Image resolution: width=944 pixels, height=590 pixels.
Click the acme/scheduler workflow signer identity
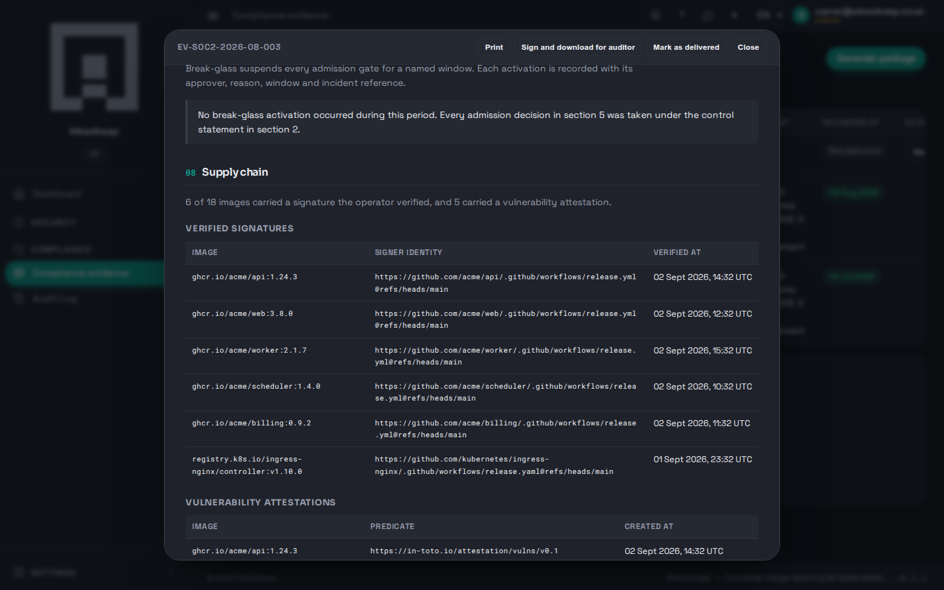505,392
